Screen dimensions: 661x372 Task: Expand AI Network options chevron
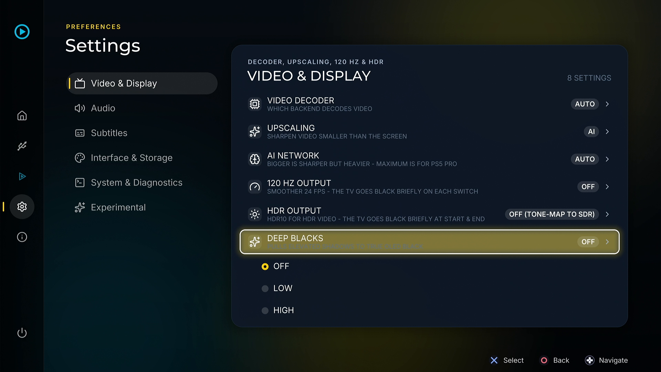click(x=607, y=159)
